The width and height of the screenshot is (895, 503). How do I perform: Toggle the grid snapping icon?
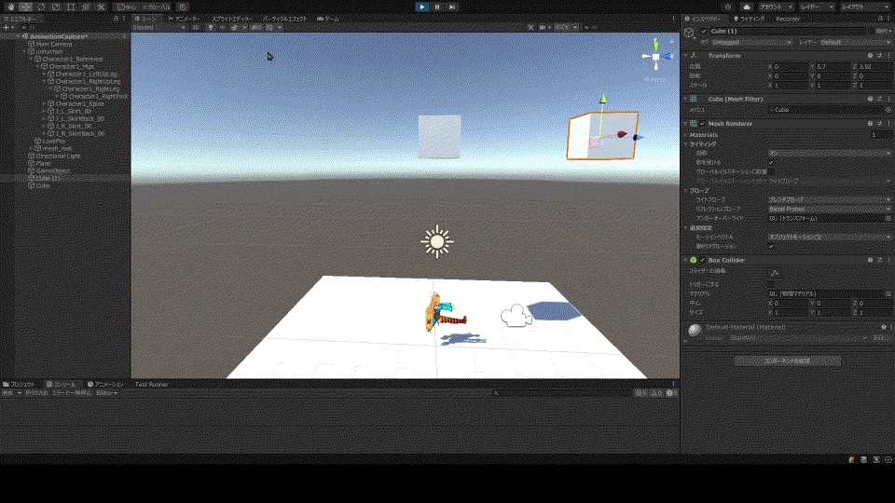[183, 7]
